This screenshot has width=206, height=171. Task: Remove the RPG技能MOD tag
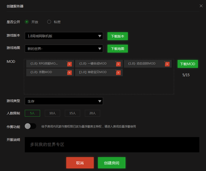(69, 64)
